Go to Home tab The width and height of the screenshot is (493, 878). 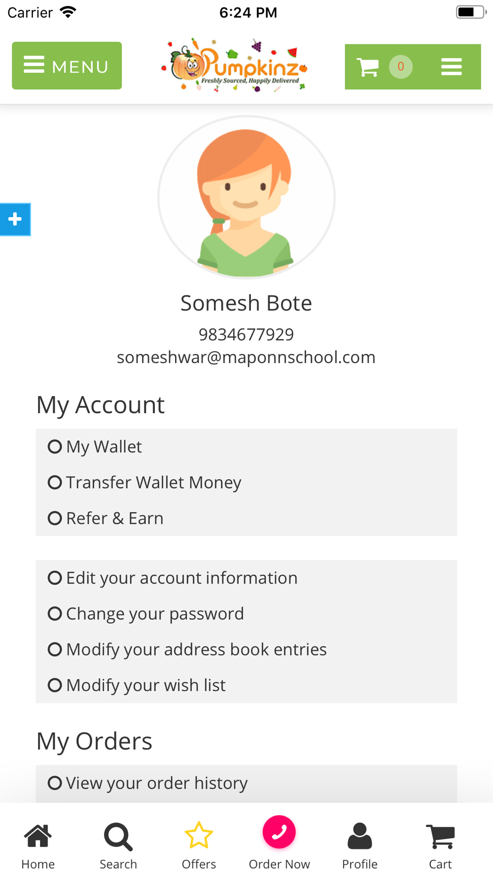[x=38, y=846]
